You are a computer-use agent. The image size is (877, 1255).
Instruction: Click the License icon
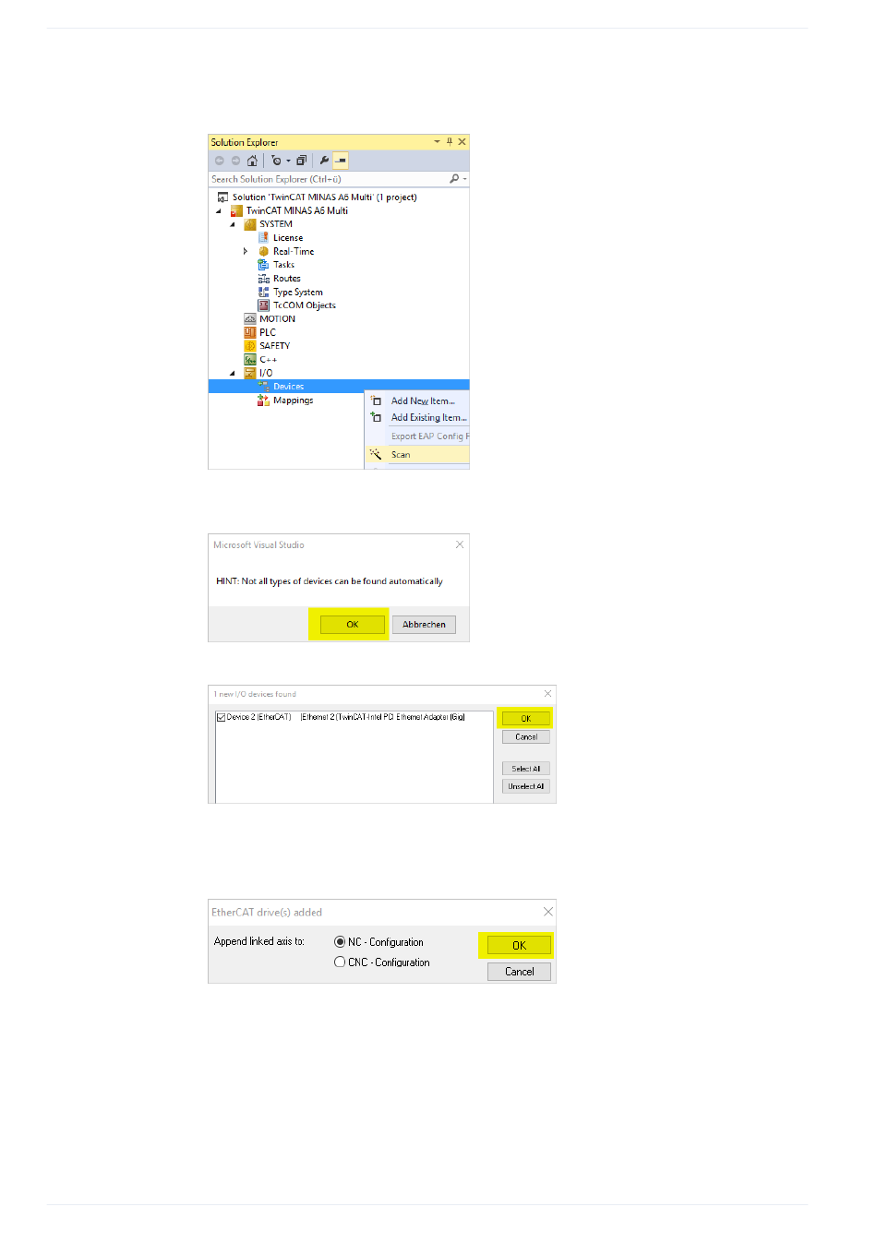(x=263, y=238)
